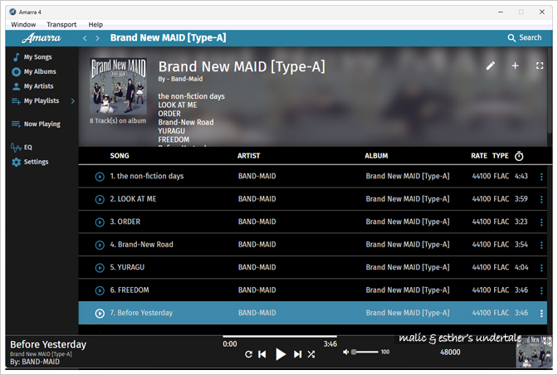
Task: Seek within the playback progress bar
Action: click(x=280, y=336)
